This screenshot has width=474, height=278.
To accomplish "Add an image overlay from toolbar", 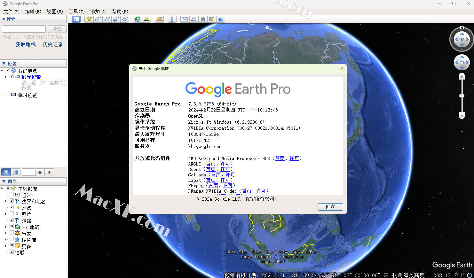I will pyautogui.click(x=116, y=19).
